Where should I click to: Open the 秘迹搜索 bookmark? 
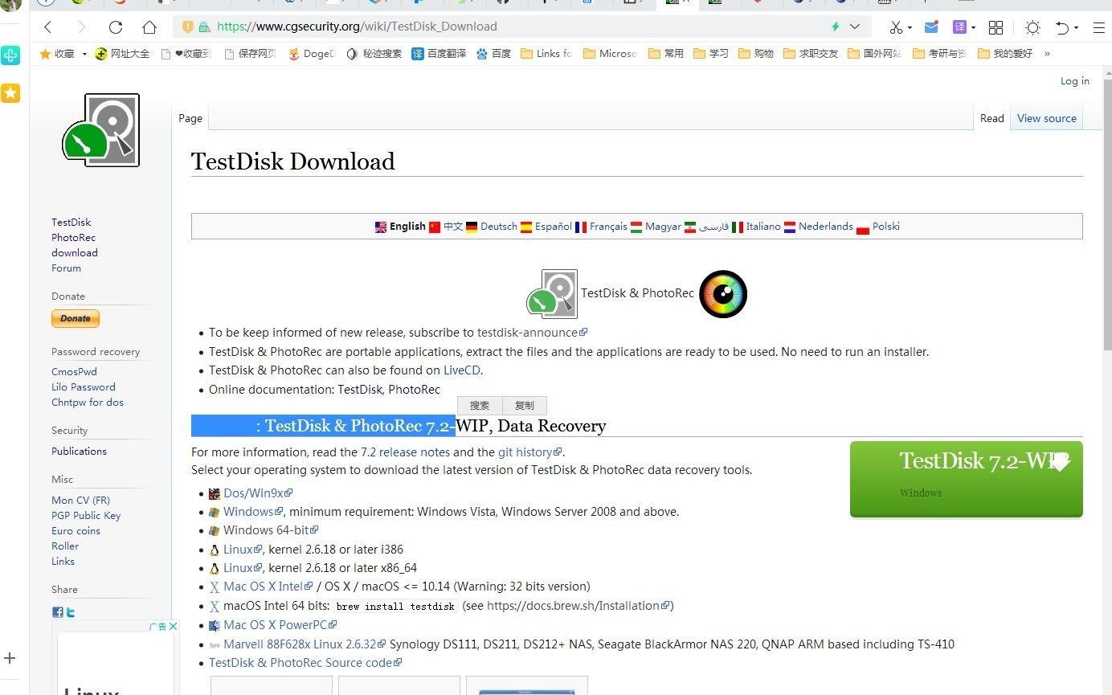tap(374, 54)
